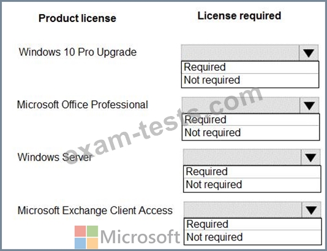
Task: Select Not required for Windows 10 Pro Upgrade
Action: click(250, 81)
